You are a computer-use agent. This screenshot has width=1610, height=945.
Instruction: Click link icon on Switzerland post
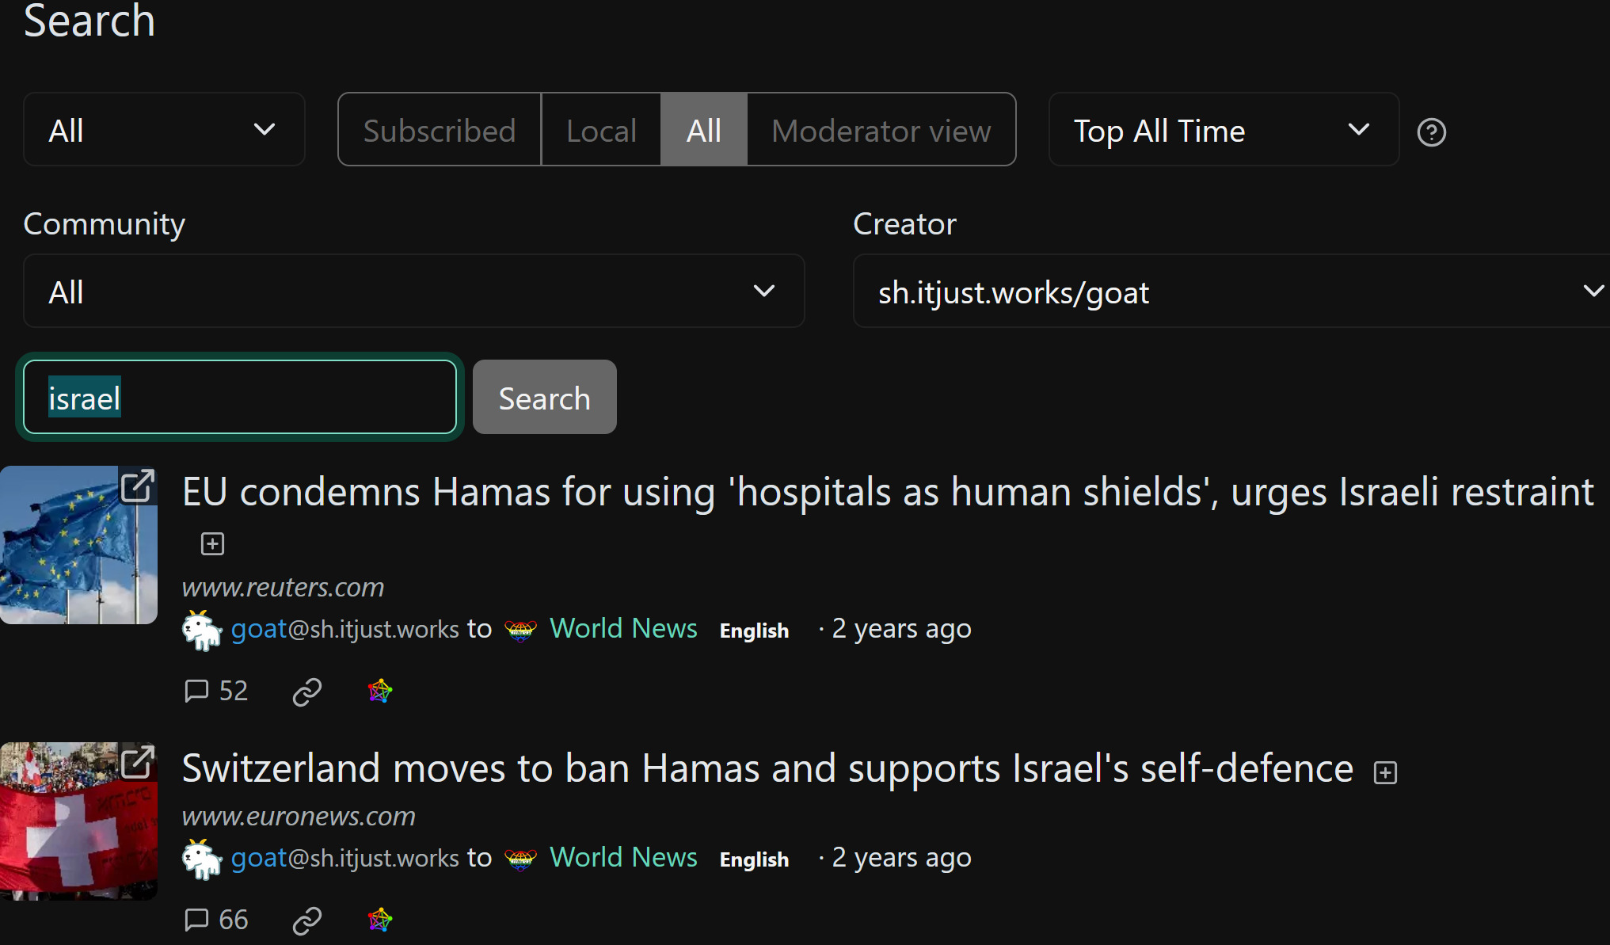pyautogui.click(x=307, y=920)
